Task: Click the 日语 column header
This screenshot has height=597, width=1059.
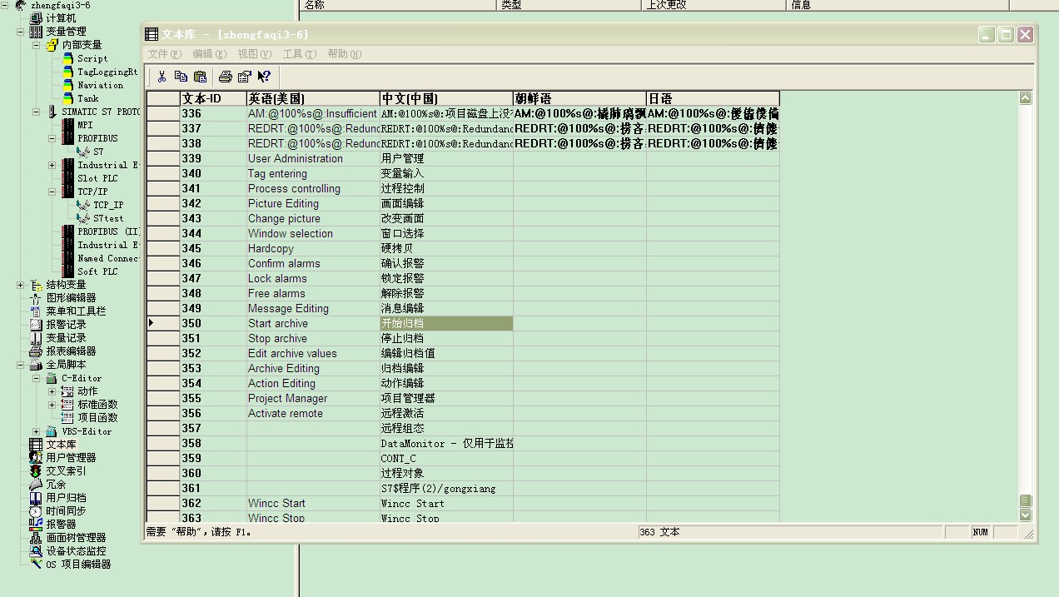Action: click(713, 98)
